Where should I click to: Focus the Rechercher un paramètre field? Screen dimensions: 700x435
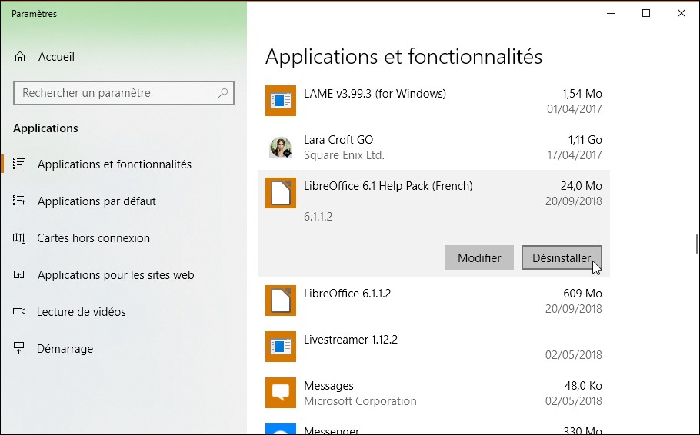pos(115,93)
